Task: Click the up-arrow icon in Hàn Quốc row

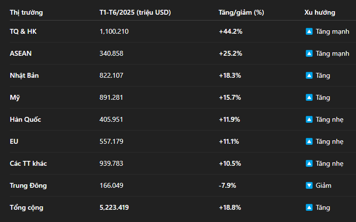Action: click(309, 119)
